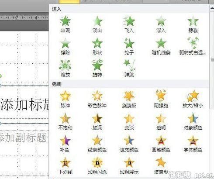Apply the 放大/缩小 grow/shrink effect
The width and height of the screenshot is (214, 179).
[x=193, y=99]
